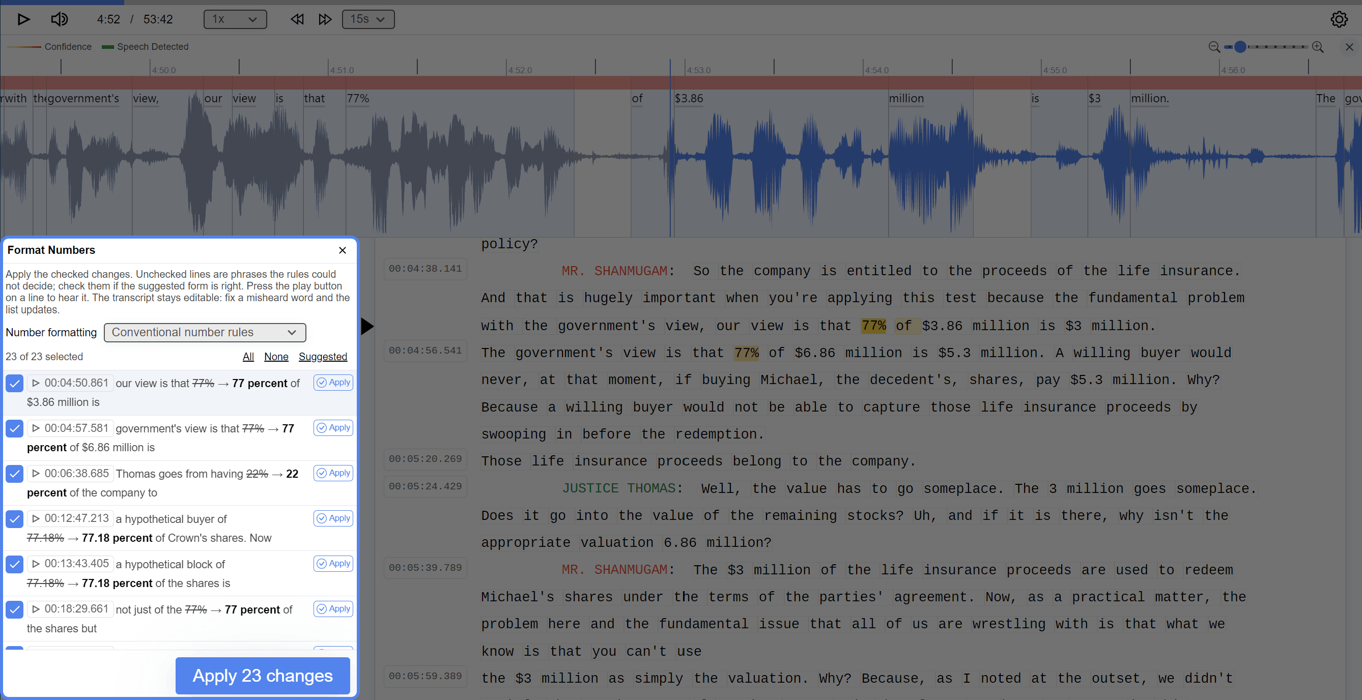Click the Apply 23 changes button
Image resolution: width=1362 pixels, height=700 pixels.
(x=262, y=676)
